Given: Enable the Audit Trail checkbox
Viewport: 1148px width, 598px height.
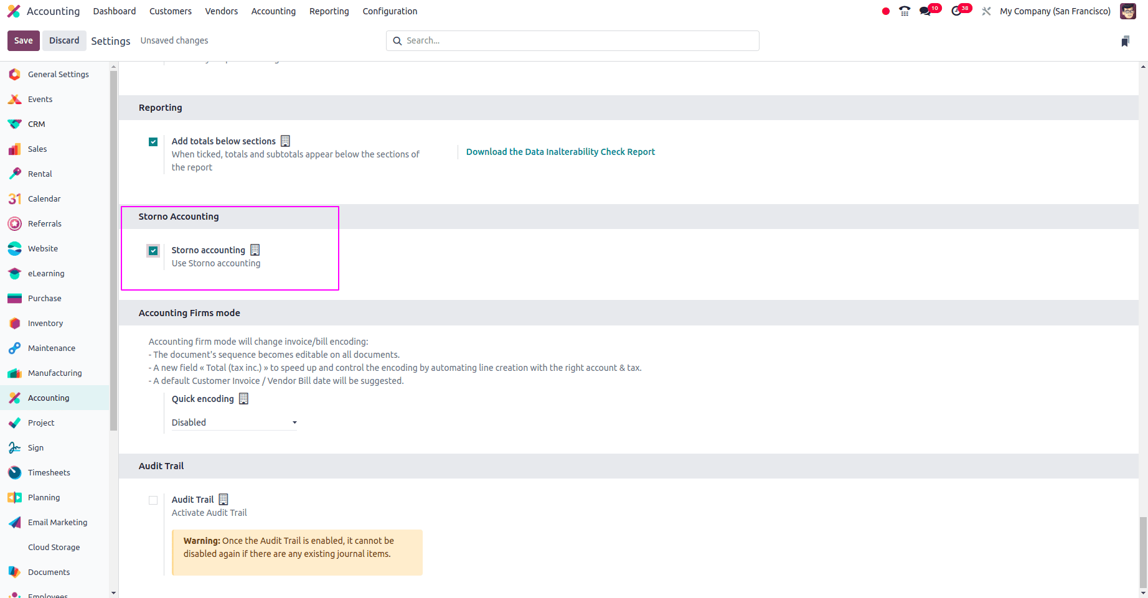Looking at the screenshot, I should pos(153,500).
